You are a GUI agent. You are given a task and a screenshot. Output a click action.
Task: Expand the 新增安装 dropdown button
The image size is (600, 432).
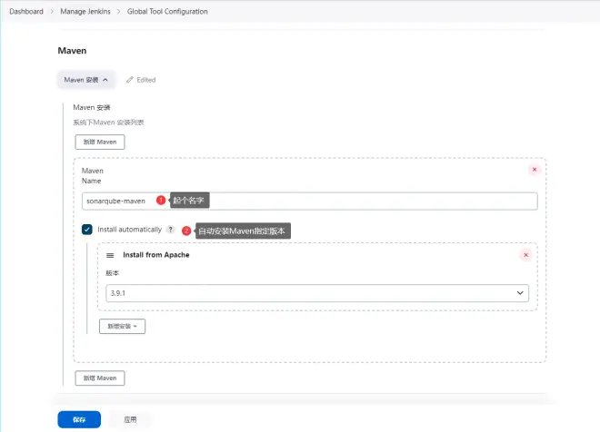(x=122, y=326)
